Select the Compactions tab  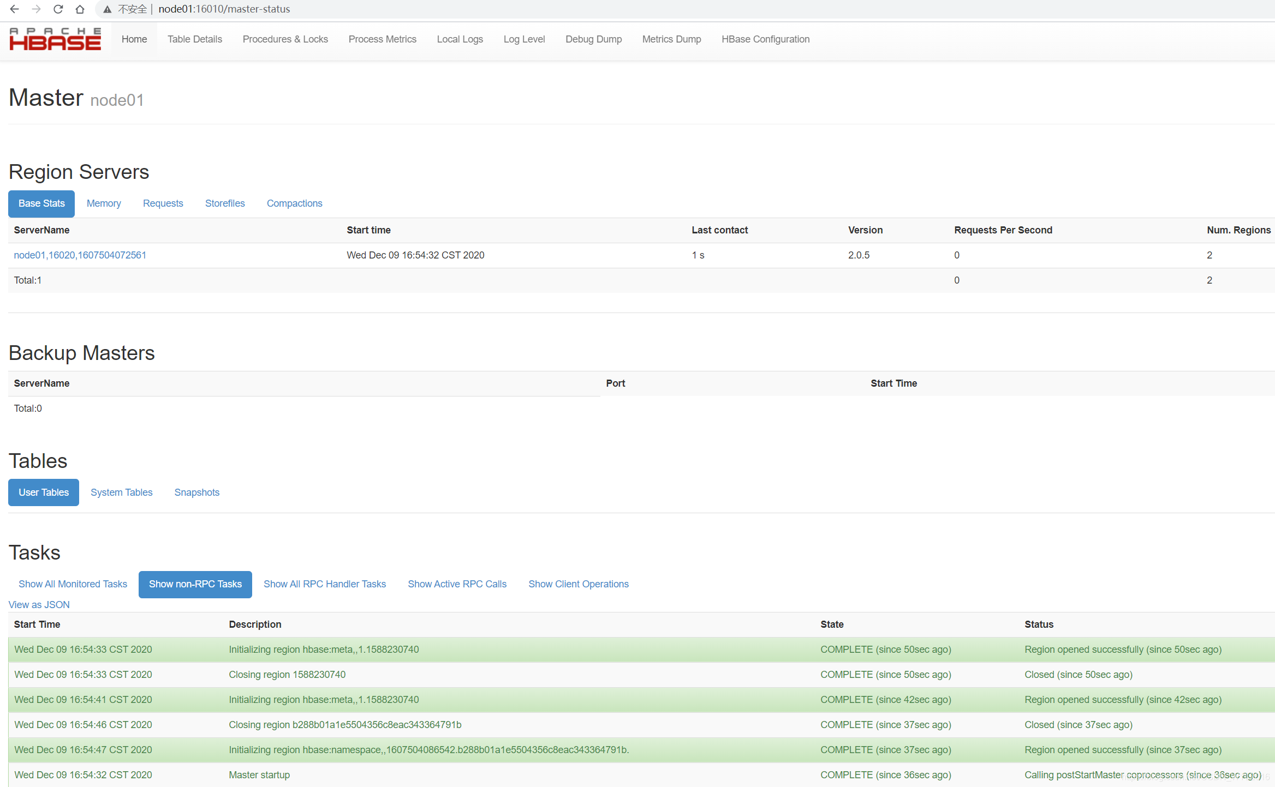pos(294,203)
